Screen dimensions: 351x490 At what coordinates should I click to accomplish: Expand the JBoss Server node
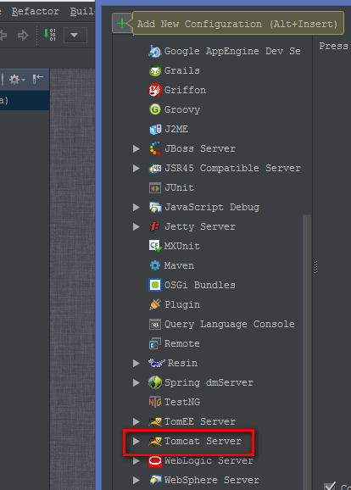[136, 148]
